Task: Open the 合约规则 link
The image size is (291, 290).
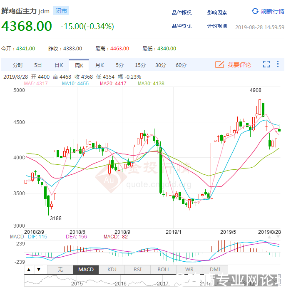Action: point(217,26)
